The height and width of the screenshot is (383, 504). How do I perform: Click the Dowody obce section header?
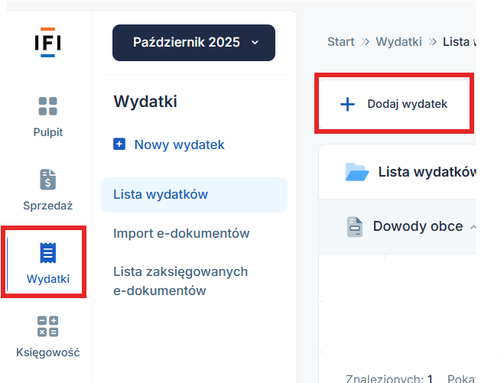417,226
